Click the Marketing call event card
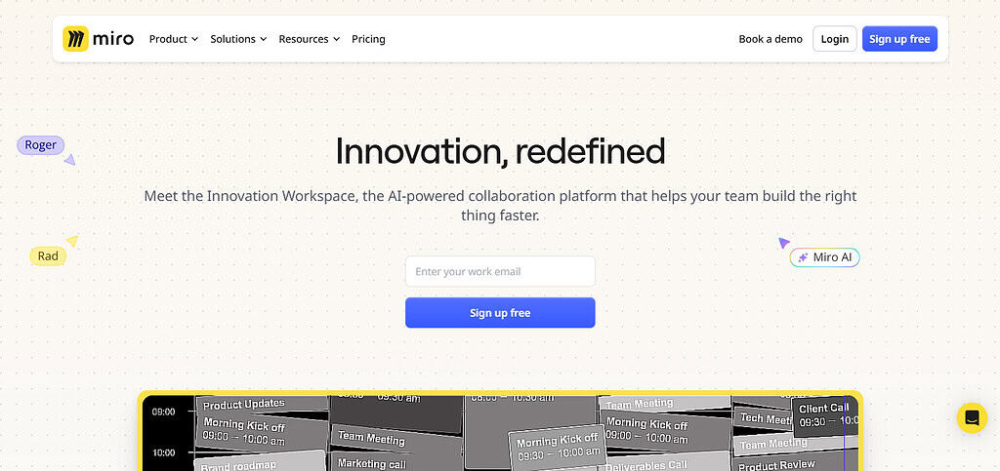This screenshot has height=471, width=1000. [x=396, y=461]
